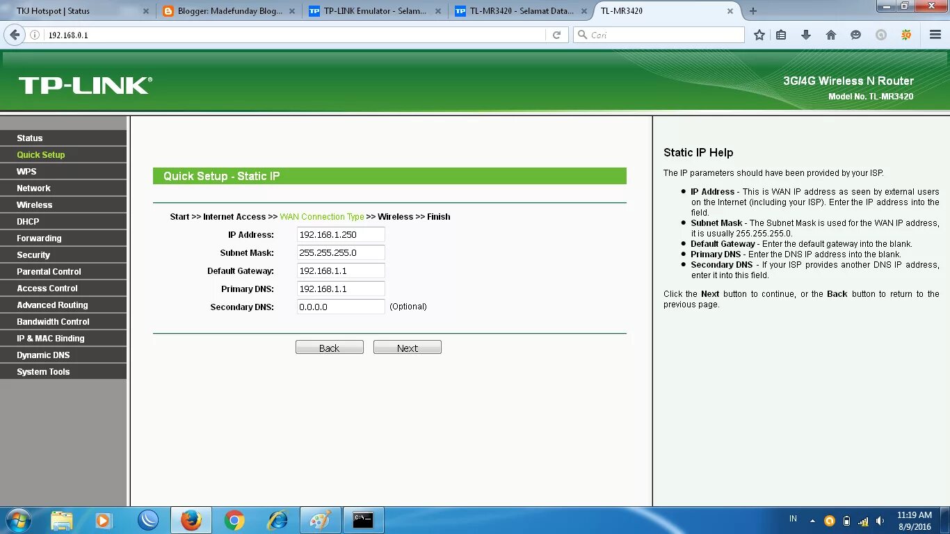Open the Network menu item

tap(63, 188)
